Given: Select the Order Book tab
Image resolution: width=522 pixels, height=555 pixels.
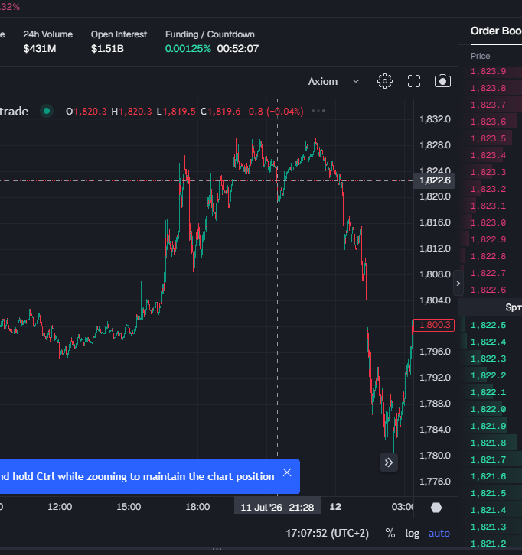Looking at the screenshot, I should 496,31.
